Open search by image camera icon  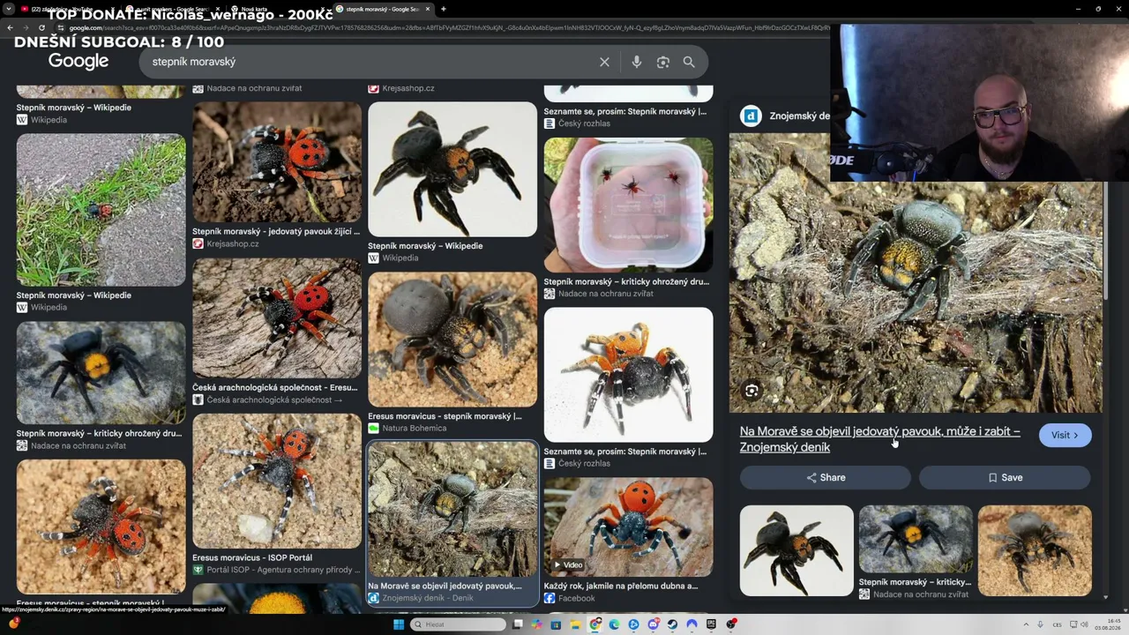[x=663, y=62]
